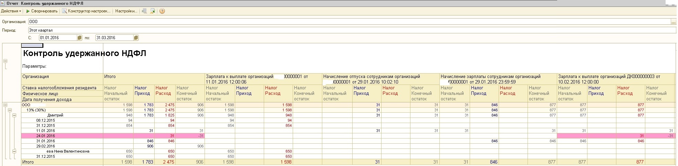Click Налог Начальный остаток header under Итого
678x166 pixels.
click(x=118, y=93)
